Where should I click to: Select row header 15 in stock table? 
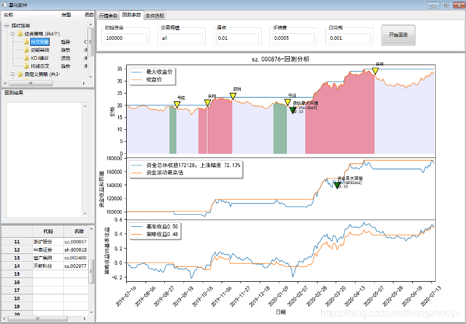17,274
